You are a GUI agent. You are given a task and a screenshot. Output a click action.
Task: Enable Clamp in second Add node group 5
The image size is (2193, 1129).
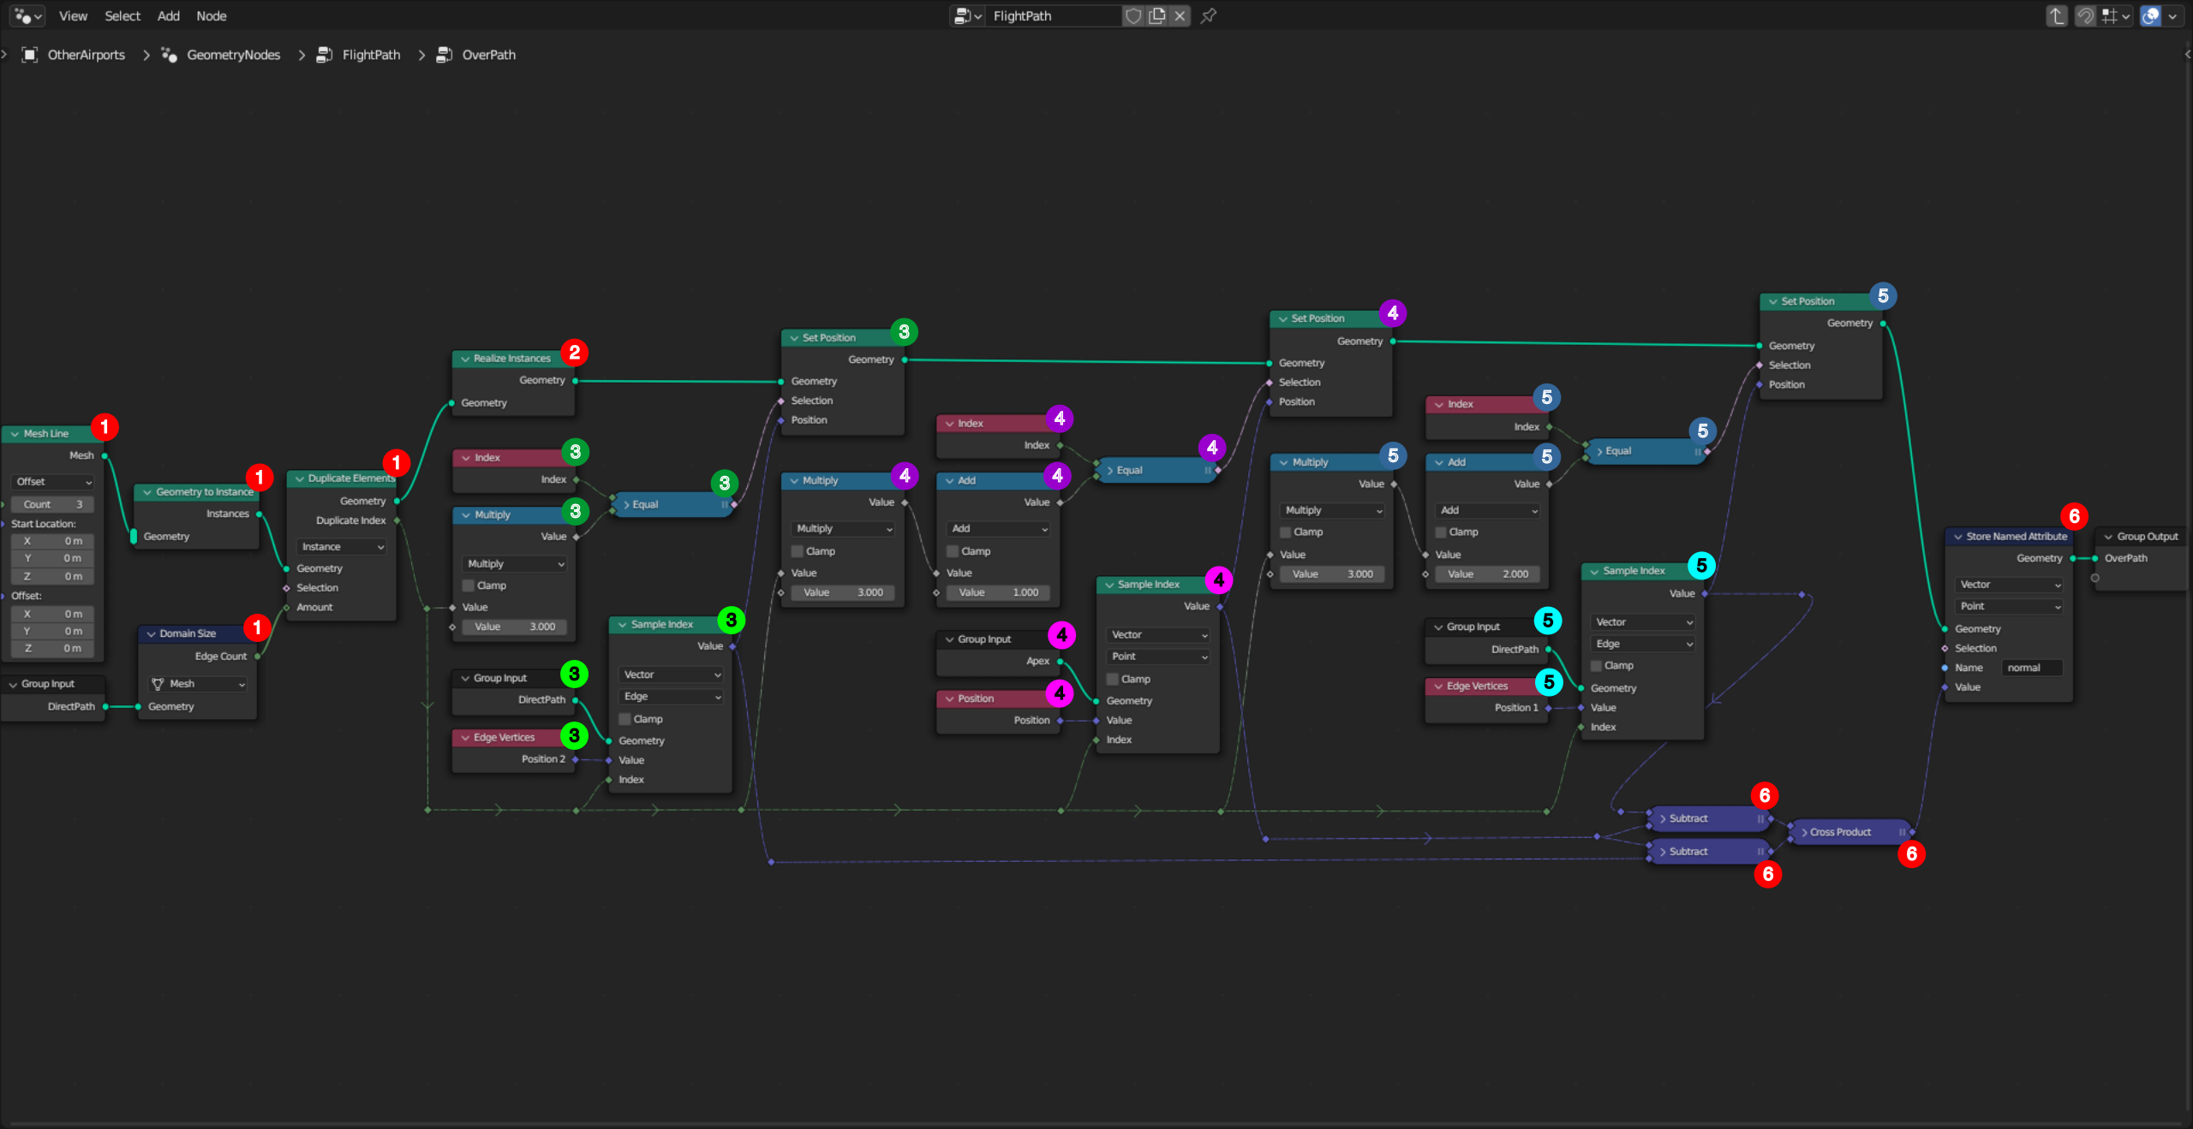point(1441,532)
